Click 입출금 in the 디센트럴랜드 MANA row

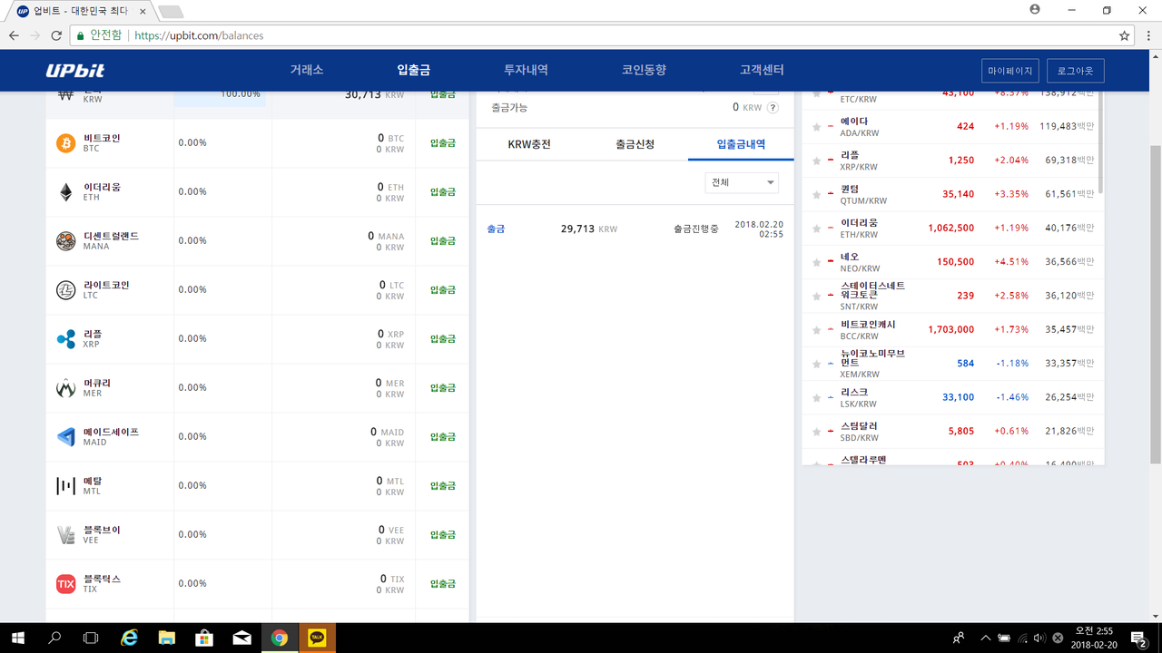coord(443,241)
